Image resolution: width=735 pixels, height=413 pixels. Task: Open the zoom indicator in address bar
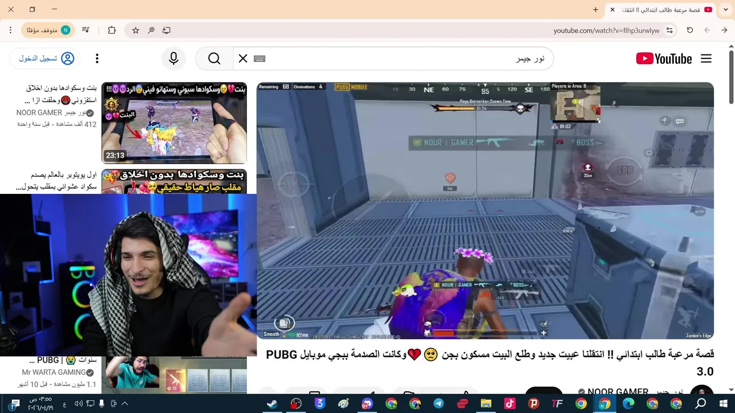[x=151, y=30]
